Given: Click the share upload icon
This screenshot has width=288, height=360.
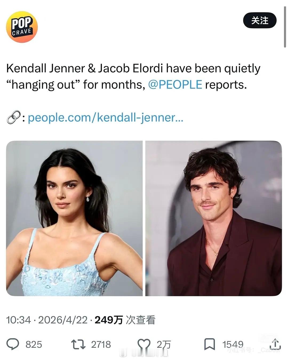Looking at the screenshot, I should click(x=275, y=344).
